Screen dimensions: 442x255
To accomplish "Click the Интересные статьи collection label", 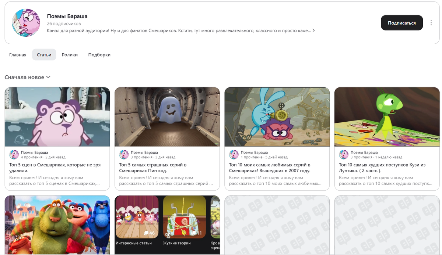I will click(x=134, y=243).
